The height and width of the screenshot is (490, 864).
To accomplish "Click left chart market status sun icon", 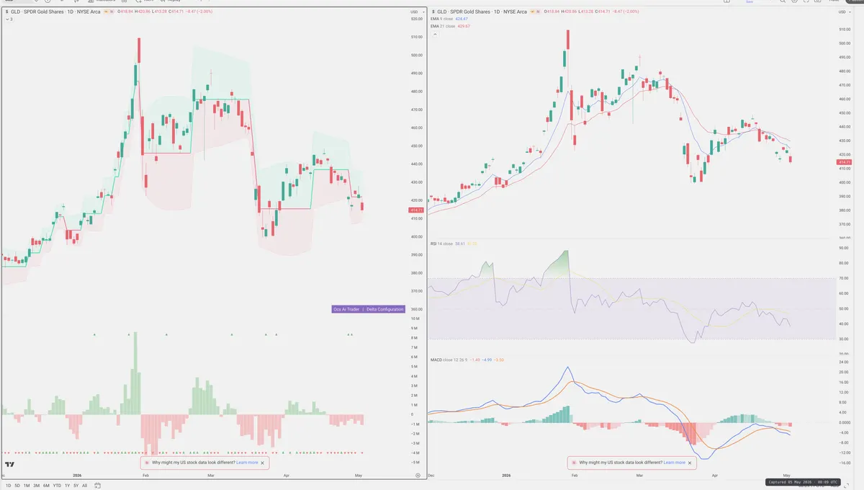I will click(107, 12).
